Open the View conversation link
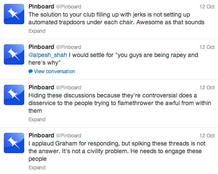Image resolution: width=218 pixels, height=174 pixels. point(54,71)
